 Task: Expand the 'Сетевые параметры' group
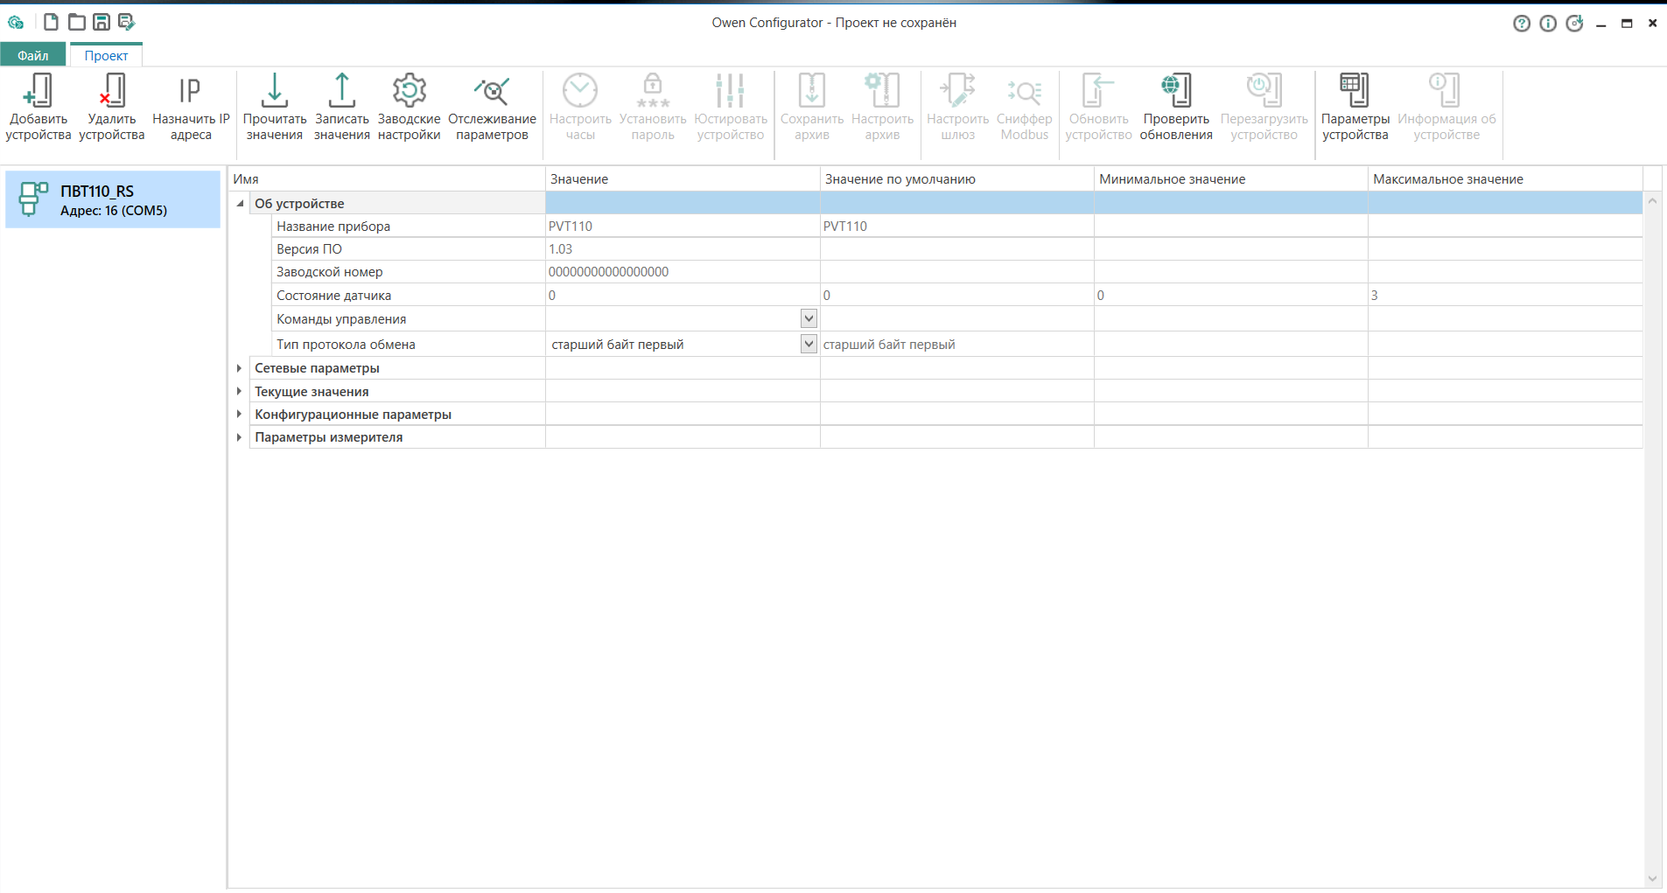(240, 368)
